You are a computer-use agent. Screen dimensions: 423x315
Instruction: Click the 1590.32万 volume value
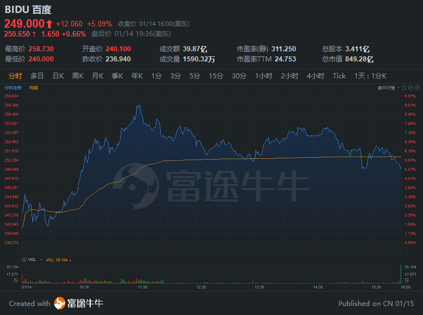click(x=199, y=59)
